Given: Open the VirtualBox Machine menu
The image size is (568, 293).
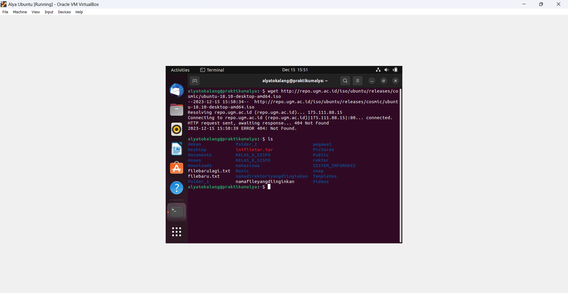Looking at the screenshot, I should [x=20, y=12].
